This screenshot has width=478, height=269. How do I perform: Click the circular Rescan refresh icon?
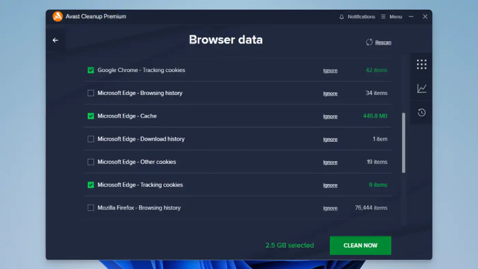point(369,42)
